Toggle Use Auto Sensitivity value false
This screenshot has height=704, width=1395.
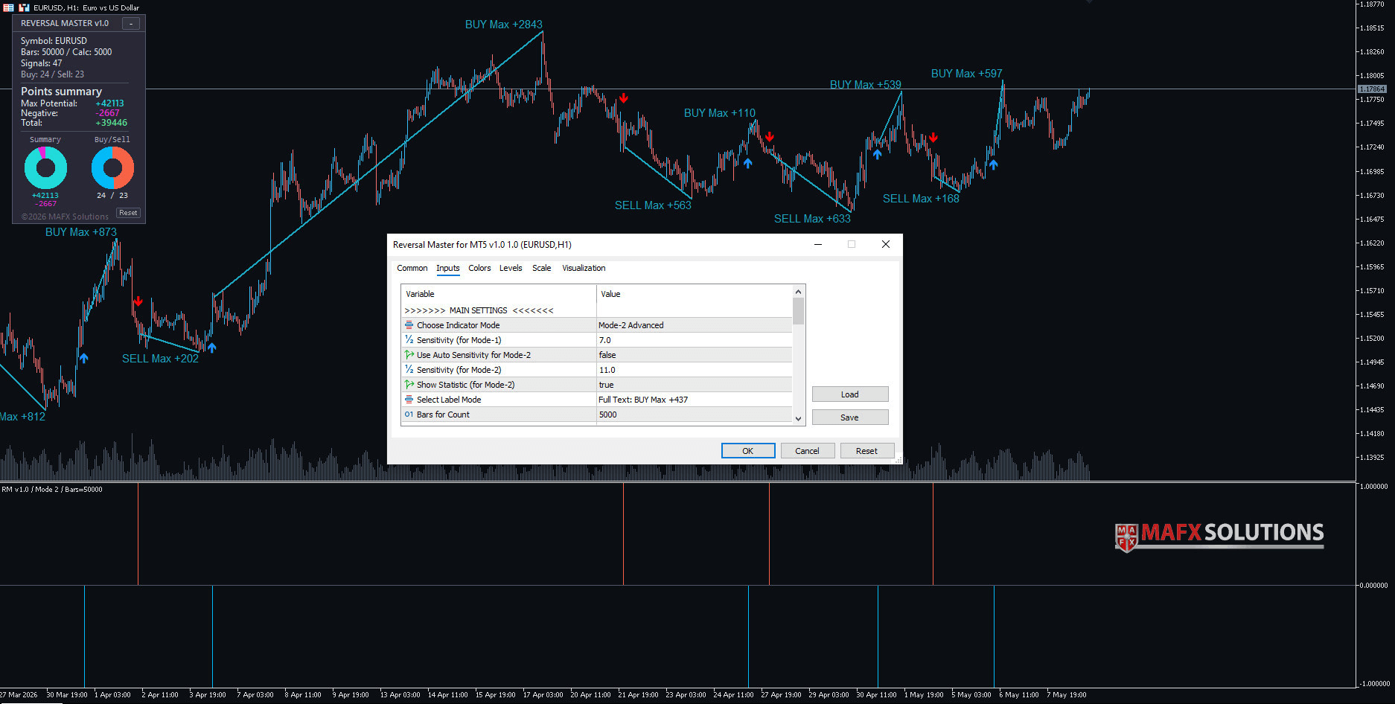coord(694,355)
